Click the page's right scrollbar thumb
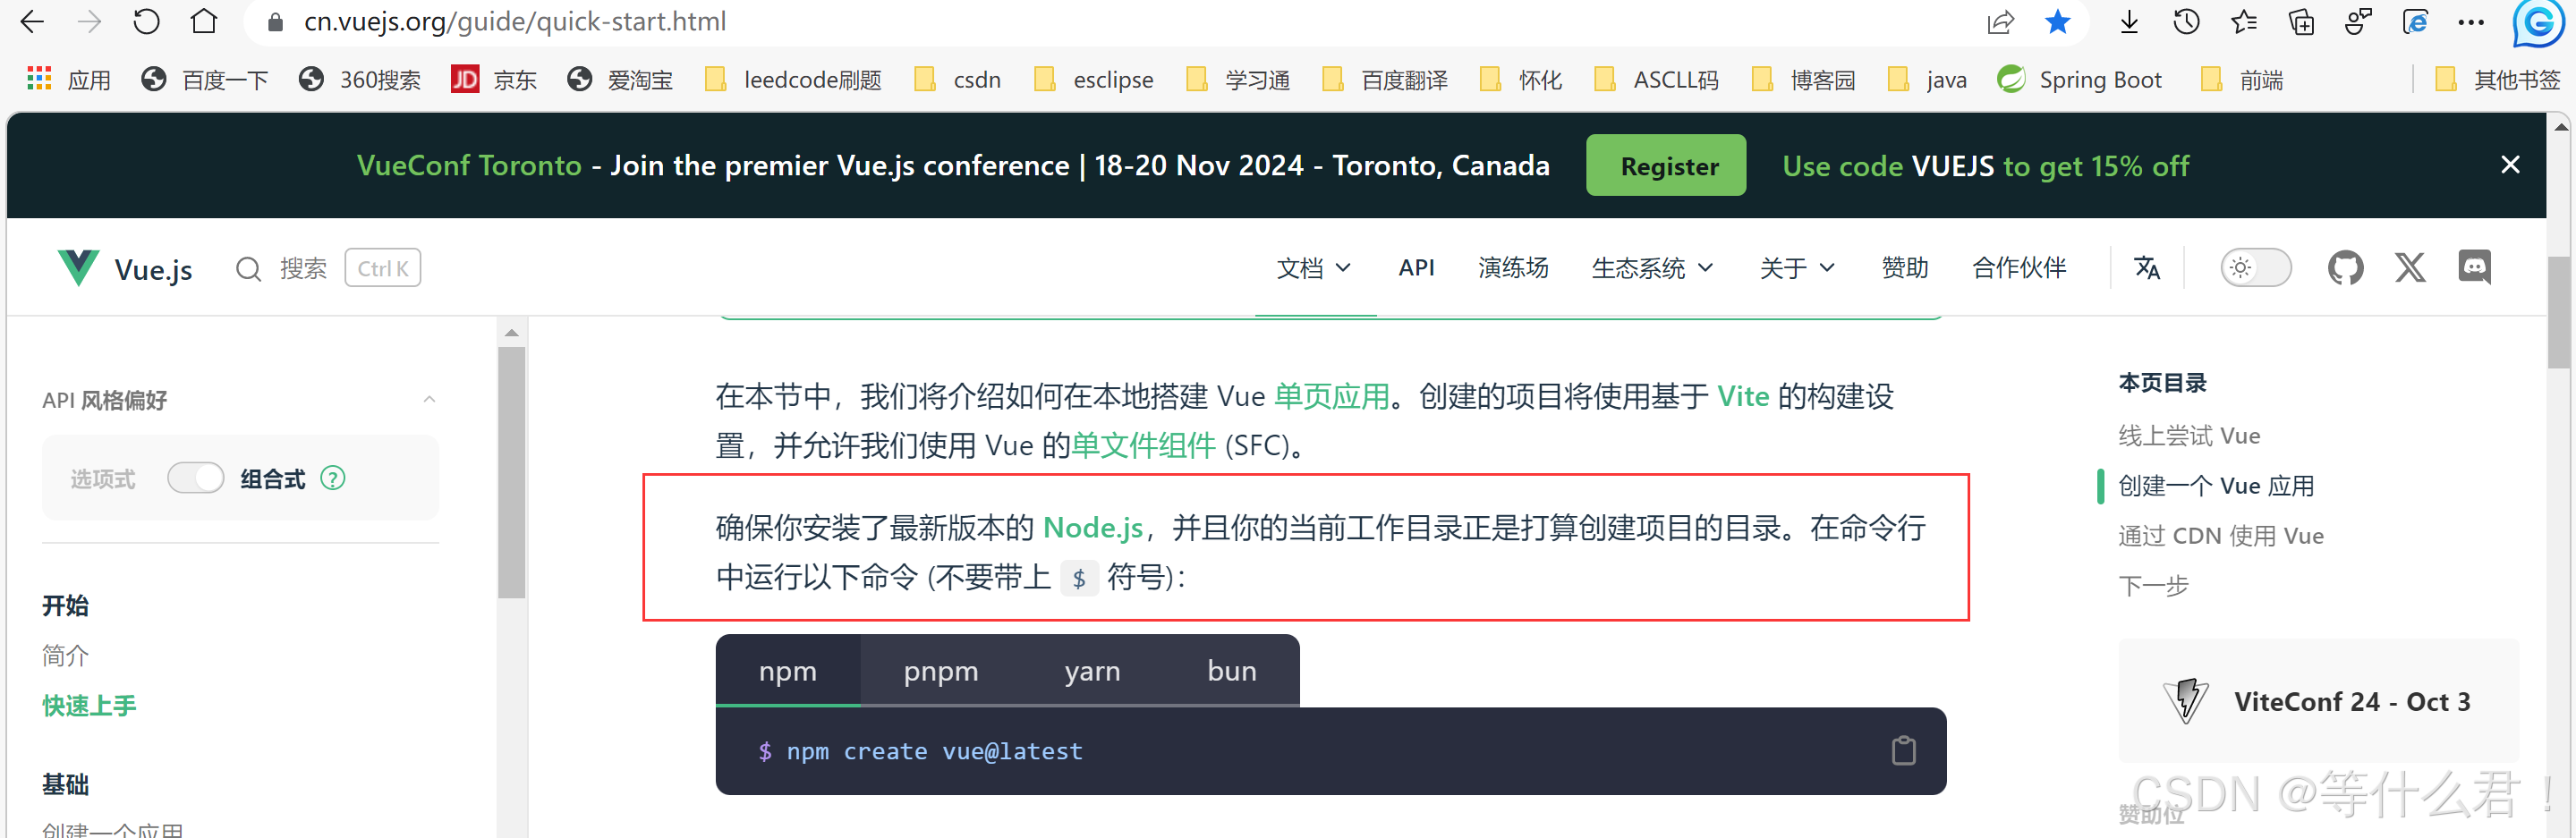Screen dimensions: 2576x838 click(2560, 312)
